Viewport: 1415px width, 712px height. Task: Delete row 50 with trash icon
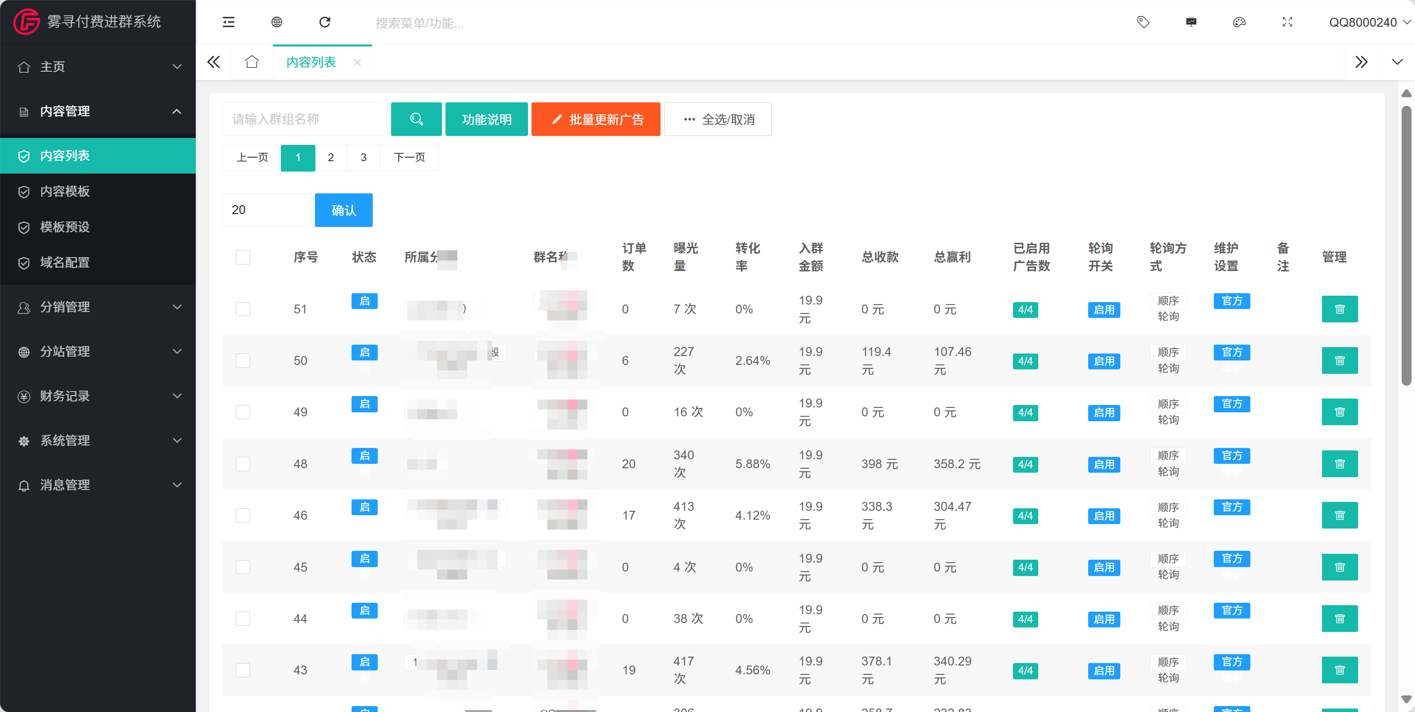[x=1340, y=360]
